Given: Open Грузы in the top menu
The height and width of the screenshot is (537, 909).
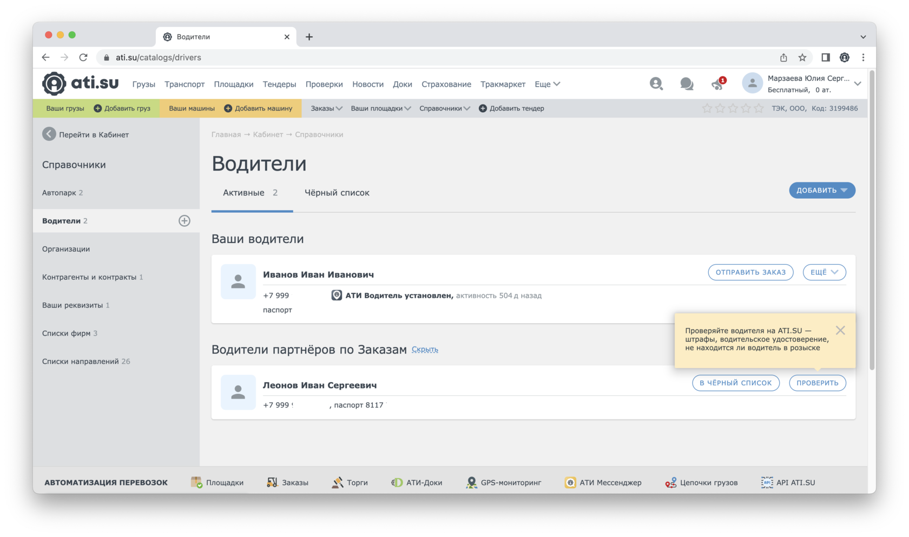Looking at the screenshot, I should [143, 84].
